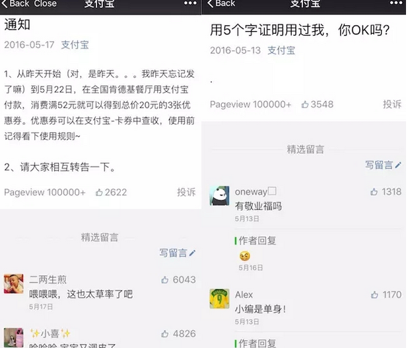408x348 pixels.
Task: Write a comment via right 写留言
Action: tap(384, 165)
